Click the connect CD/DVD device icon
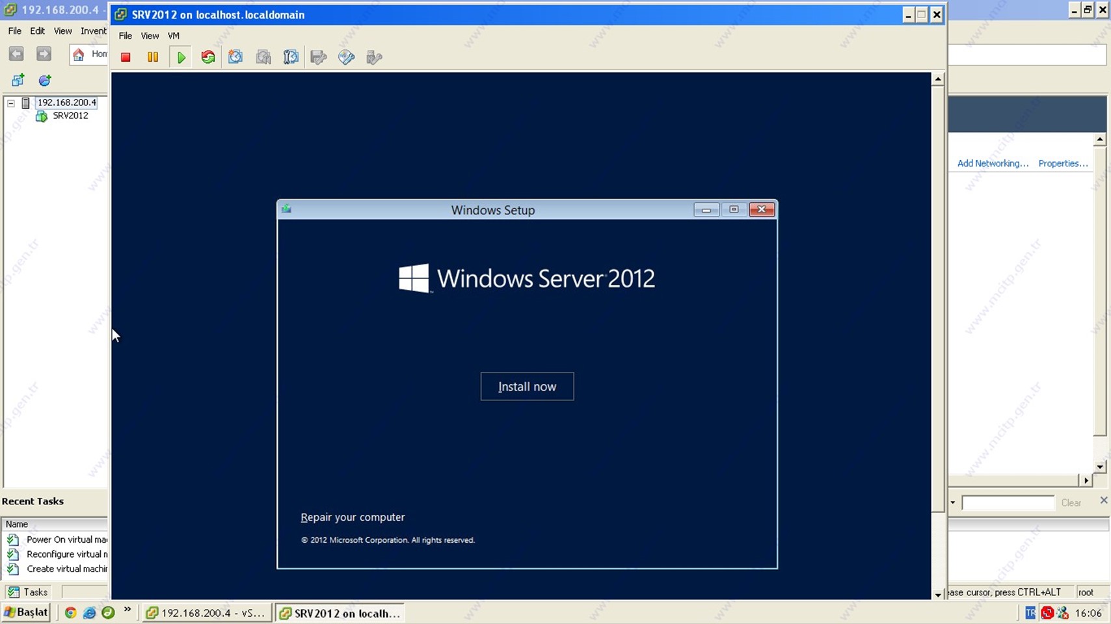The image size is (1111, 624). click(x=346, y=57)
